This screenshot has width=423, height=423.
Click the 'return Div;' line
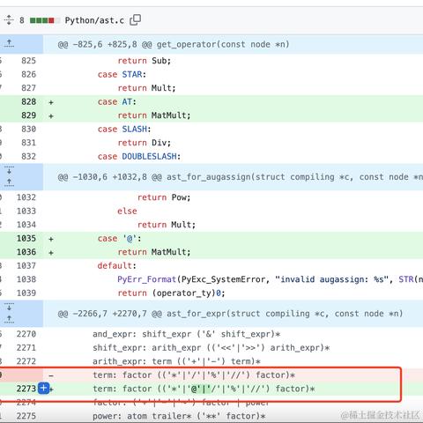(x=144, y=143)
